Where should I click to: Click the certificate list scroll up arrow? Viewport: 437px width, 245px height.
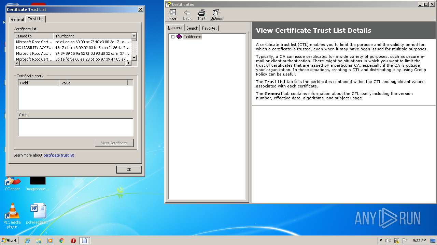point(134,36)
